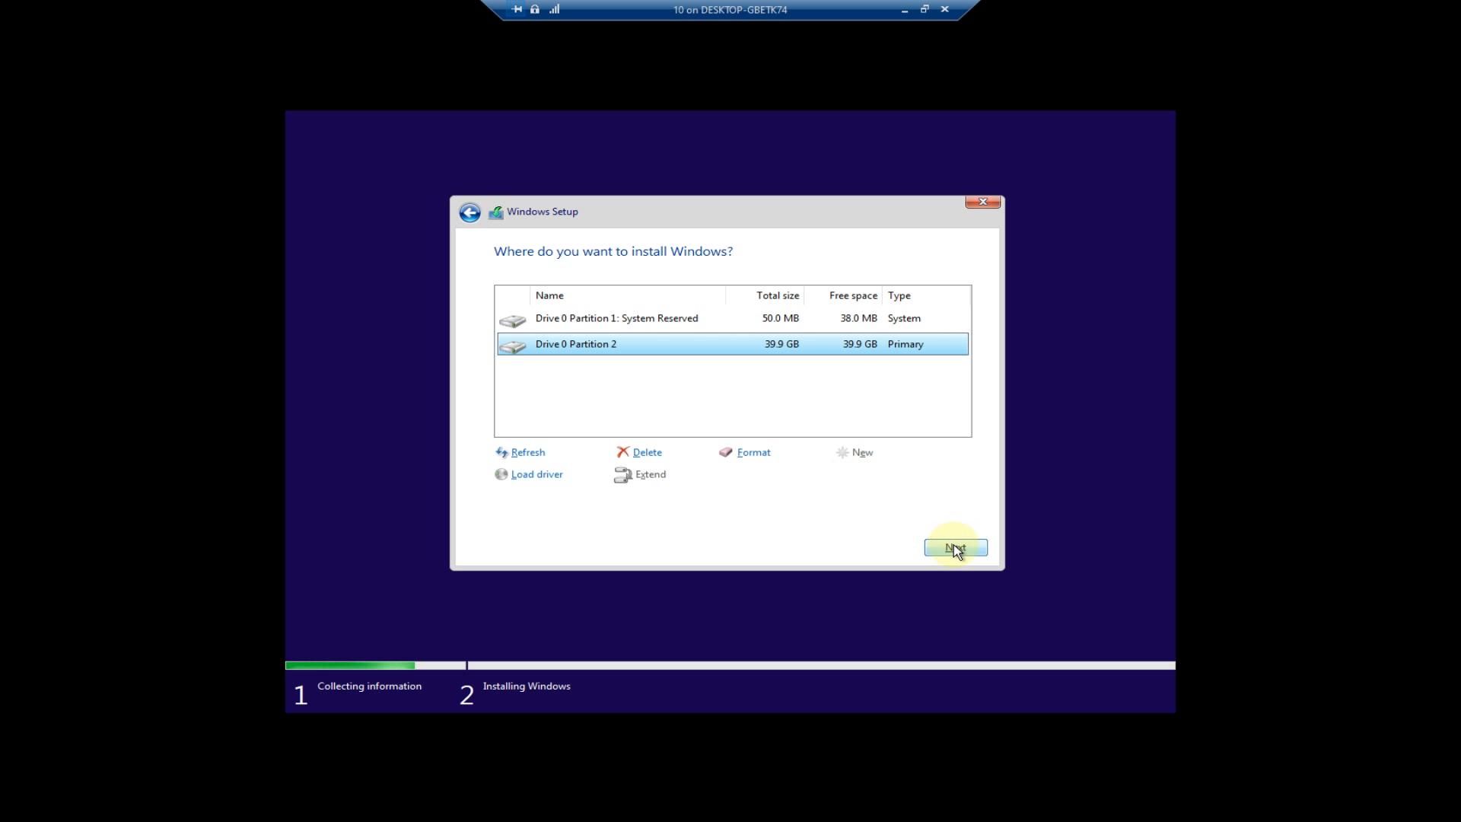Click the New link
This screenshot has width=1461, height=822.
coord(863,452)
